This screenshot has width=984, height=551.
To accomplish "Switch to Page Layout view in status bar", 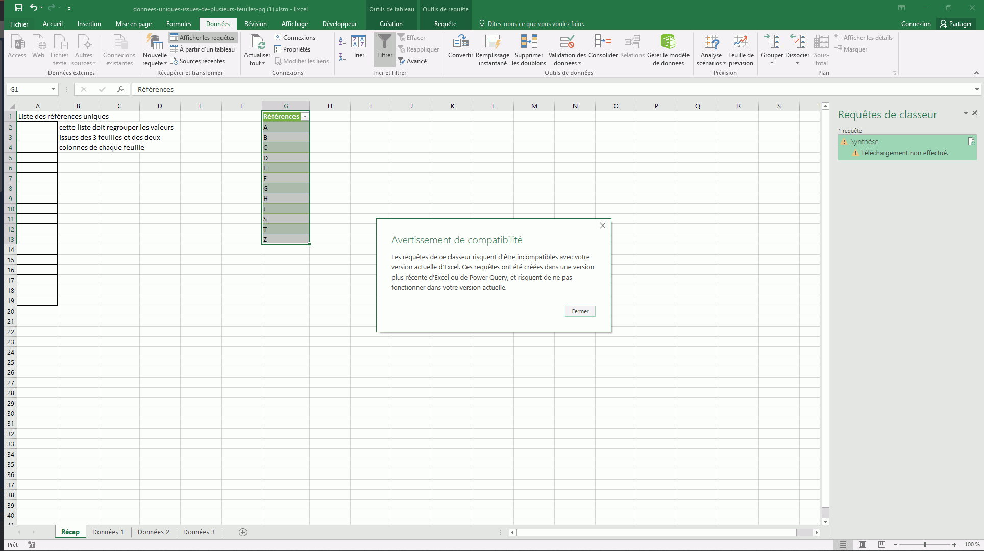I will [863, 545].
